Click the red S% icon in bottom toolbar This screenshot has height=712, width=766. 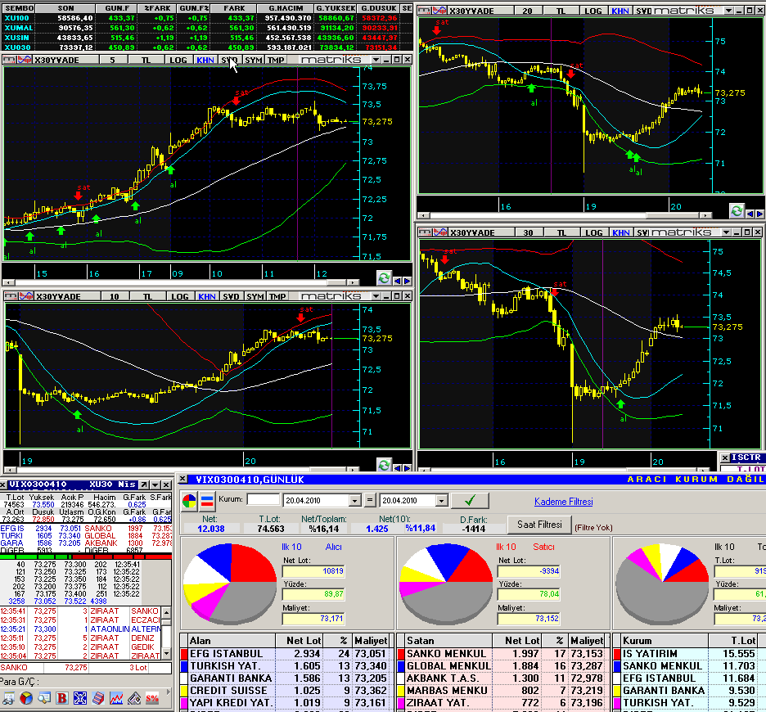[152, 698]
